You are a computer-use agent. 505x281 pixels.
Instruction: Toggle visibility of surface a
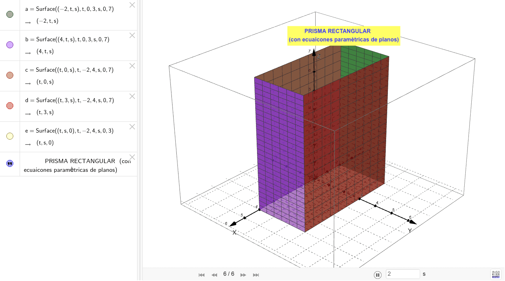9,14
